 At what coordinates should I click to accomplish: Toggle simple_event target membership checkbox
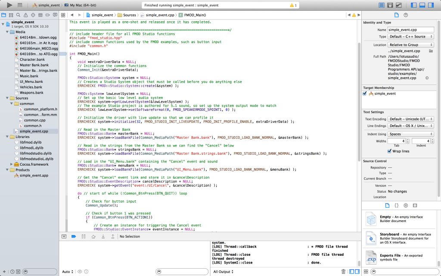365,93
